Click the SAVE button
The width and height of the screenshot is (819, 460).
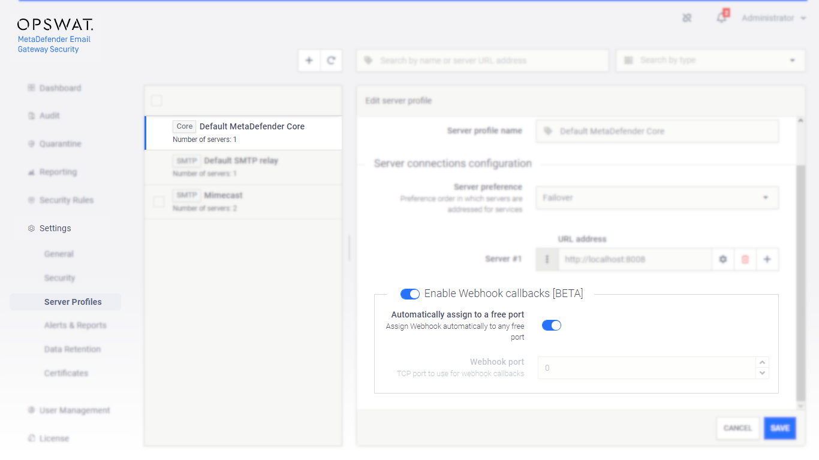pyautogui.click(x=780, y=428)
